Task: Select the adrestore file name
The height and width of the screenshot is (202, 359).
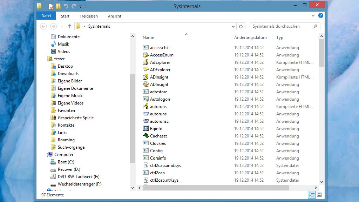Action: pos(159,92)
